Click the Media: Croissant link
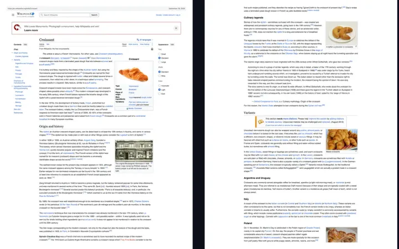Screen dimensions: 399x249 click(x=135, y=108)
